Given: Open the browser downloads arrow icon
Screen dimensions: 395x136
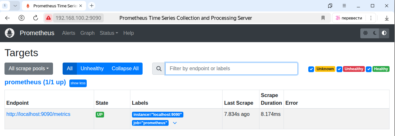Looking at the screenshot, I should pyautogui.click(x=387, y=18).
